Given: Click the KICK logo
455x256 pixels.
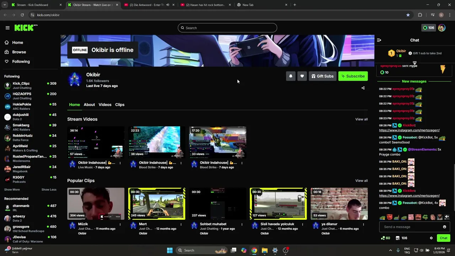Looking at the screenshot, I should click(26, 28).
